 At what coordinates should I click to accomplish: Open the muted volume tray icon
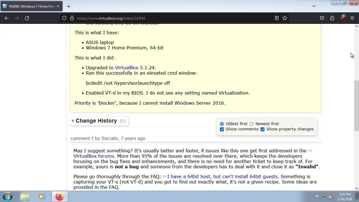tap(331, 197)
